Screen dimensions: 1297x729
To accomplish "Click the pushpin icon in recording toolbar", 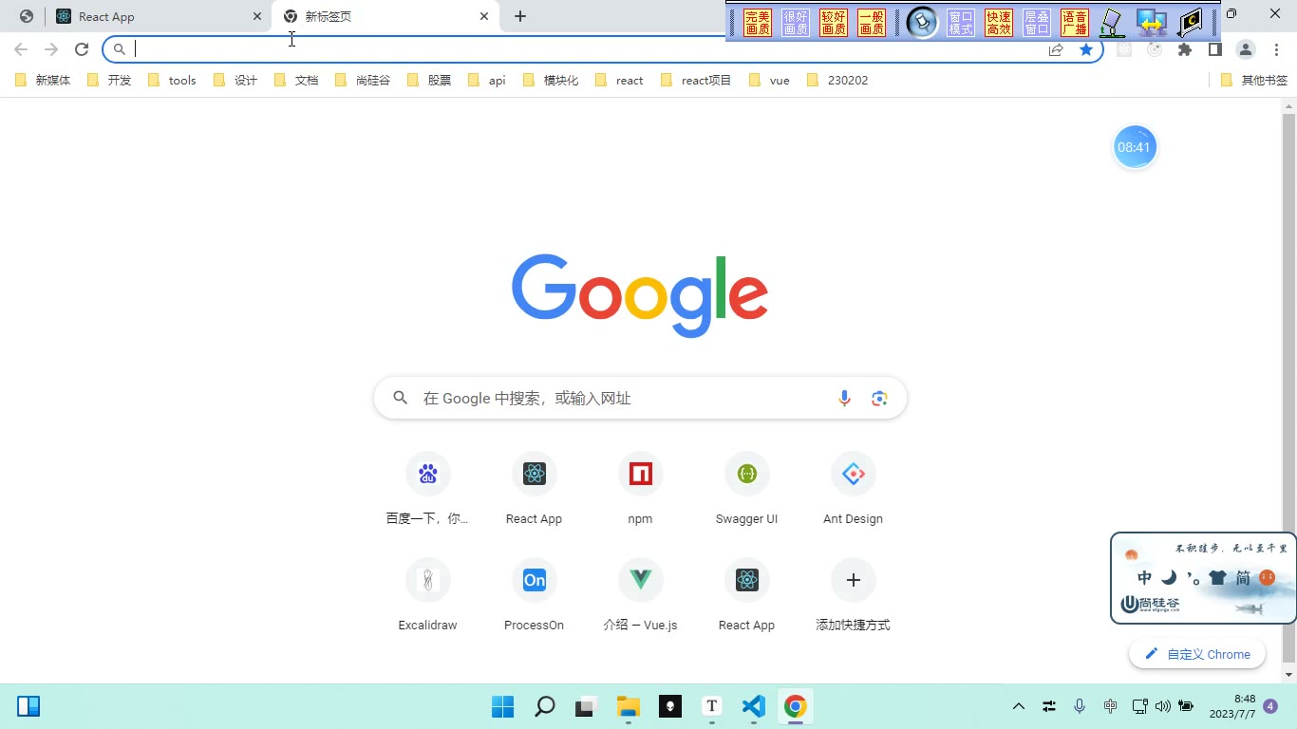I will tap(922, 23).
